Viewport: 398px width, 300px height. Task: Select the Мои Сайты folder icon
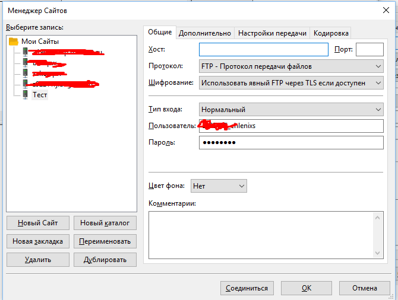tap(14, 42)
